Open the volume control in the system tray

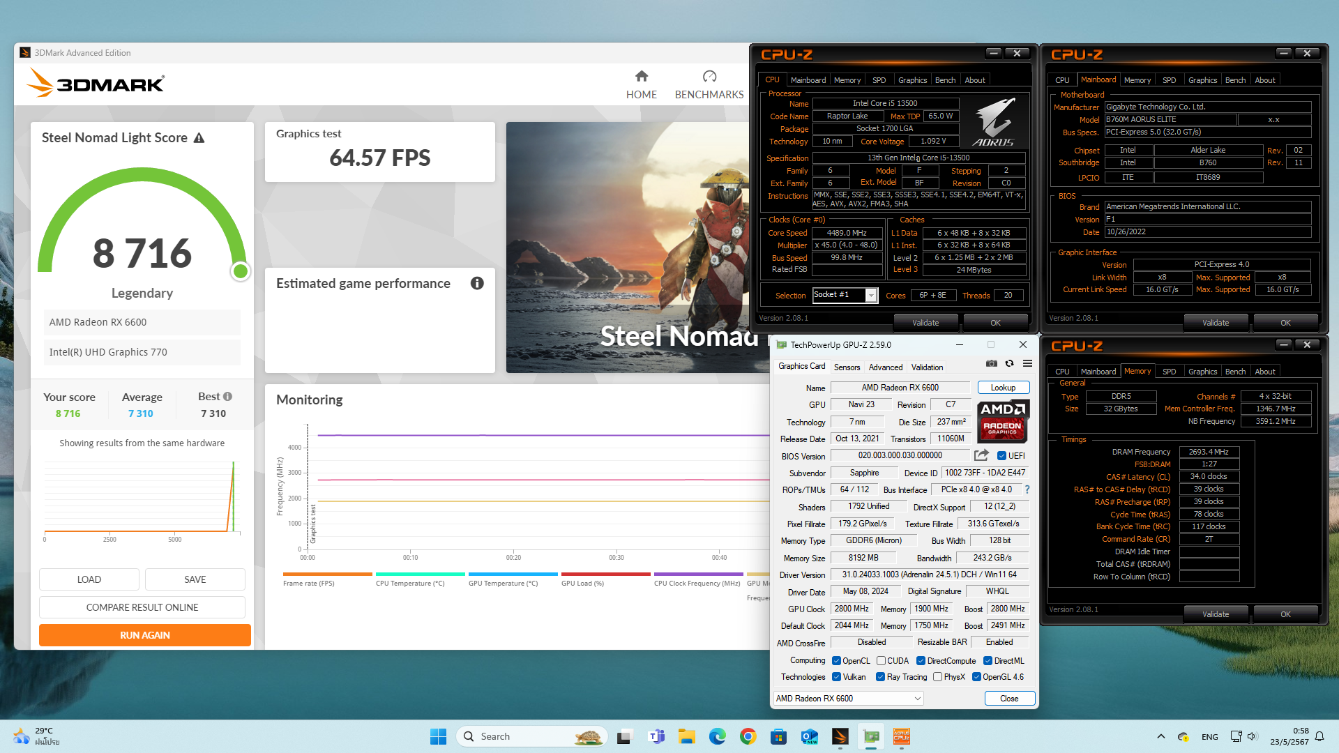click(1252, 736)
